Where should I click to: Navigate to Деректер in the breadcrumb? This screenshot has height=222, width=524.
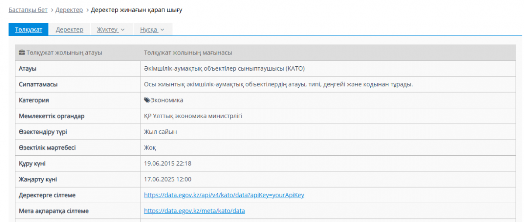click(69, 10)
